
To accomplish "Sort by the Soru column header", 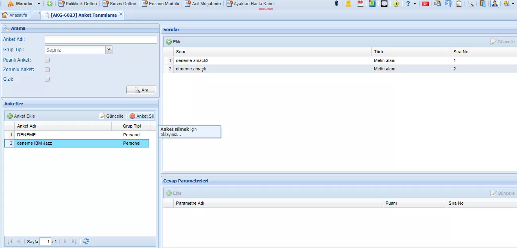I will pyautogui.click(x=272, y=52).
